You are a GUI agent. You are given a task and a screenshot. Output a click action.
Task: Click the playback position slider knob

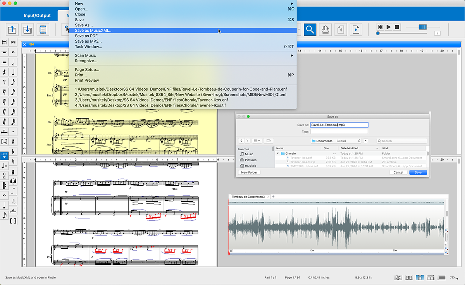pos(378,33)
